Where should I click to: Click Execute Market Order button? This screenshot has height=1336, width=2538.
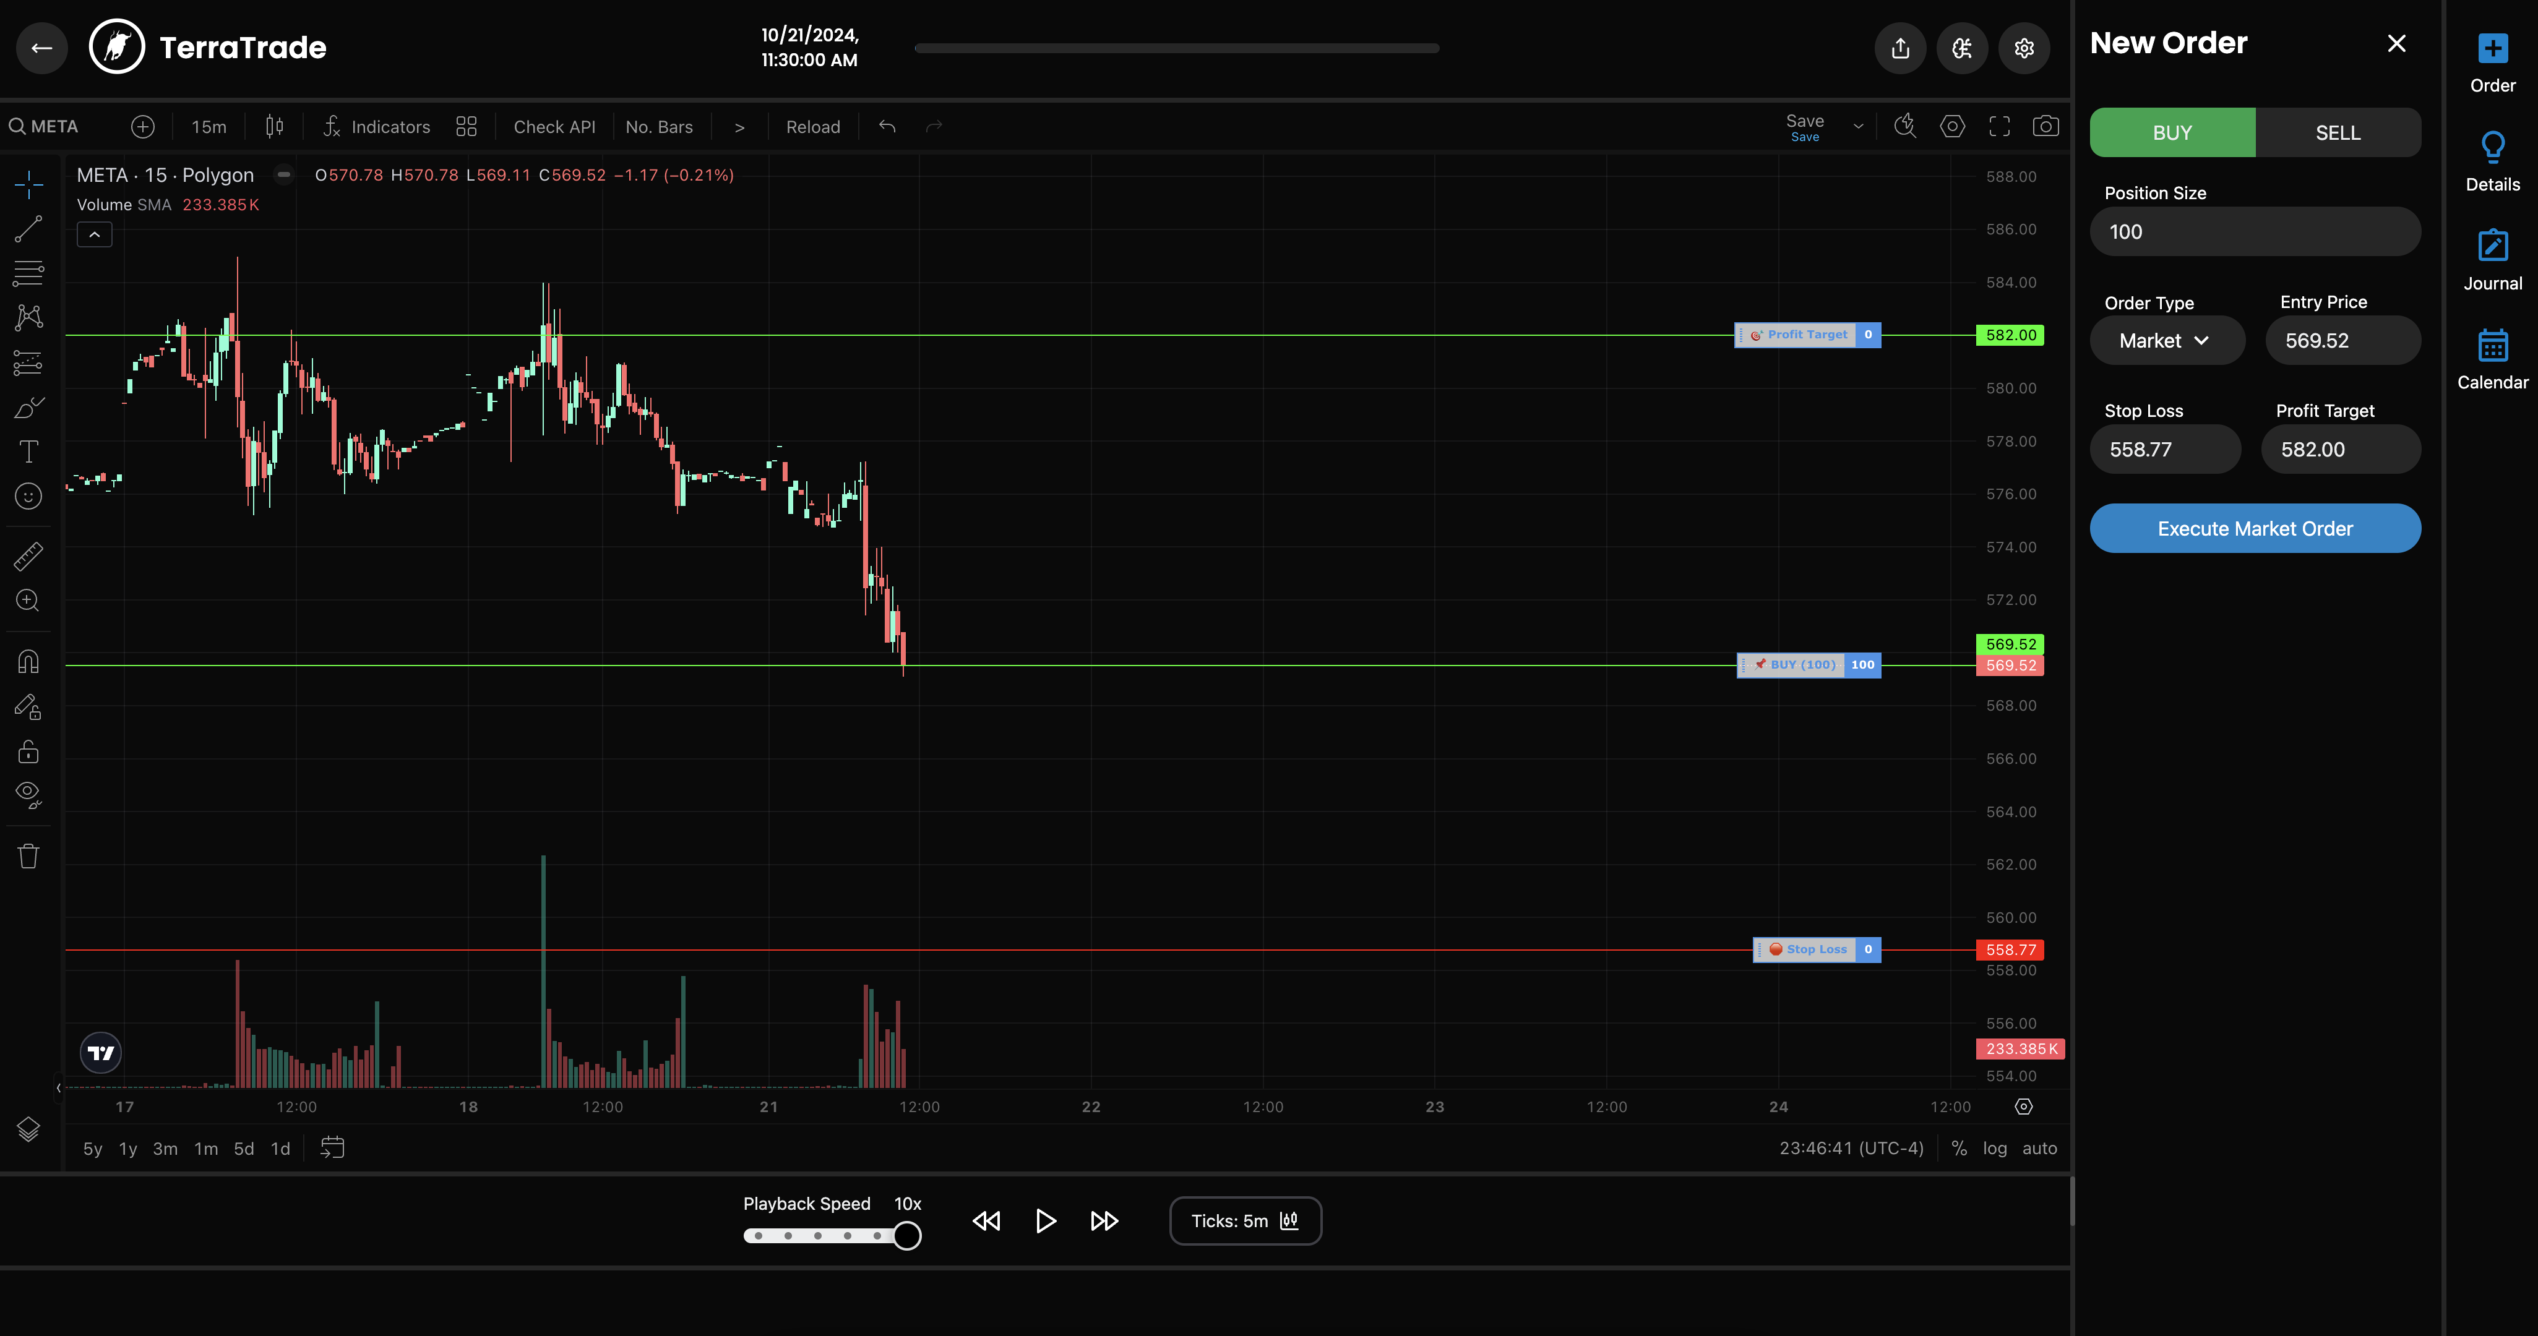point(2254,529)
